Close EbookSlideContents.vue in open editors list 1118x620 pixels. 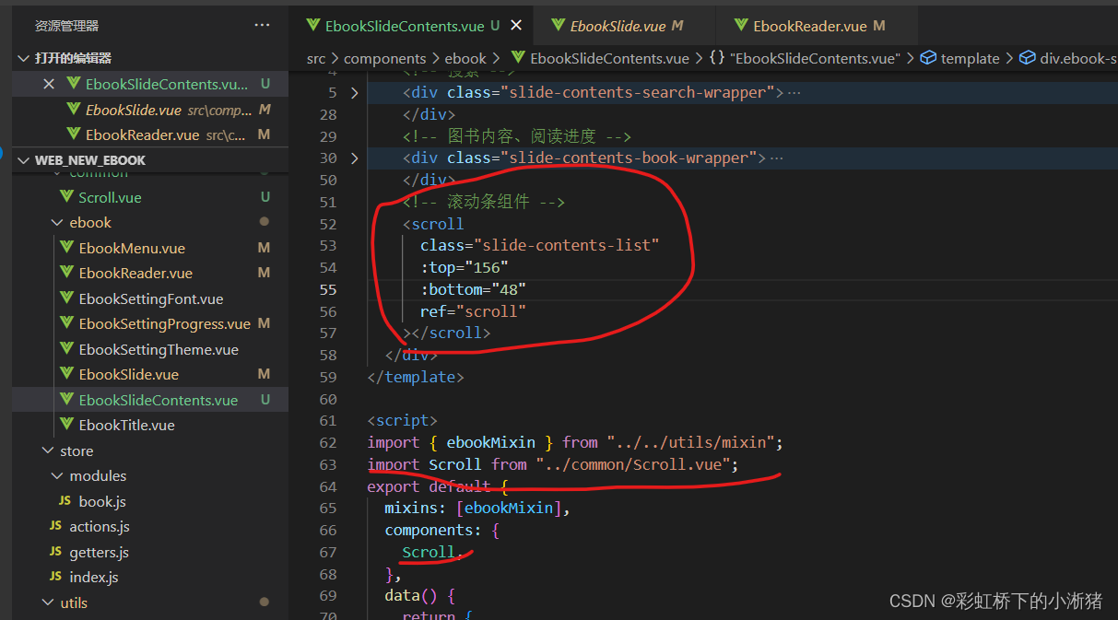tap(49, 84)
